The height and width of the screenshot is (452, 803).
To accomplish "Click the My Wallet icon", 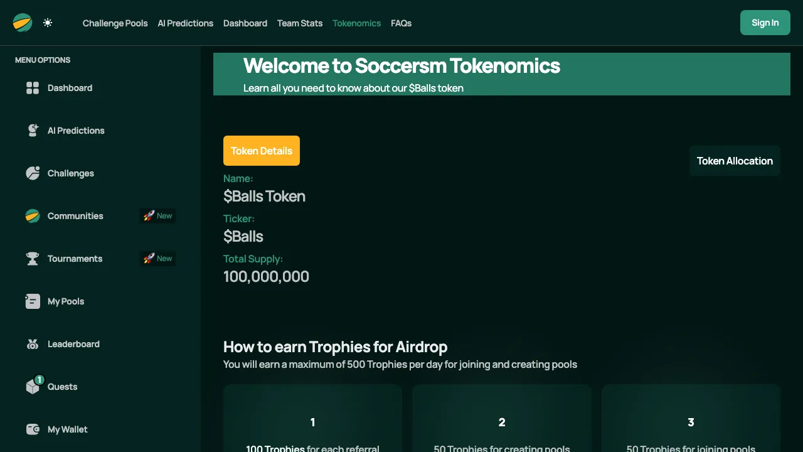I will pos(33,429).
